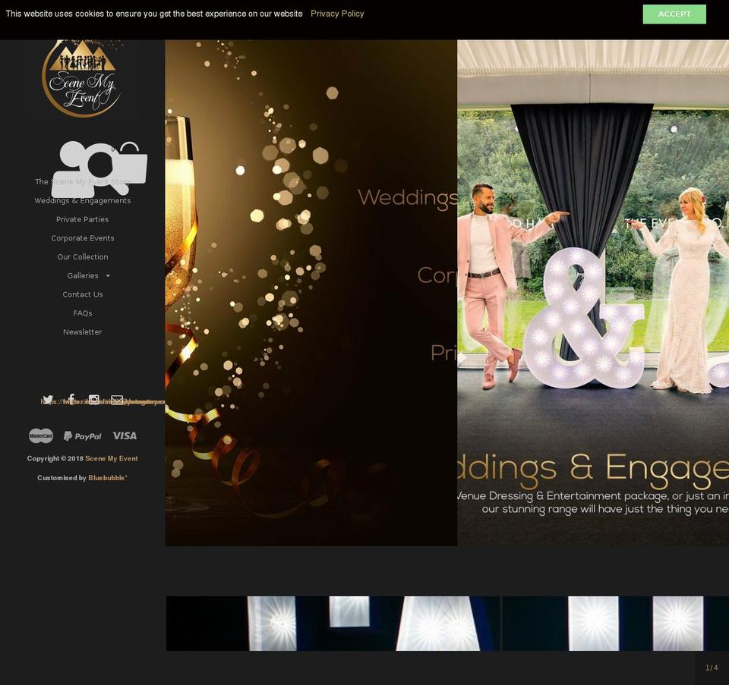Screen dimensions: 729x685
Task: Click the MasterCard payment icon
Action: [x=41, y=435]
